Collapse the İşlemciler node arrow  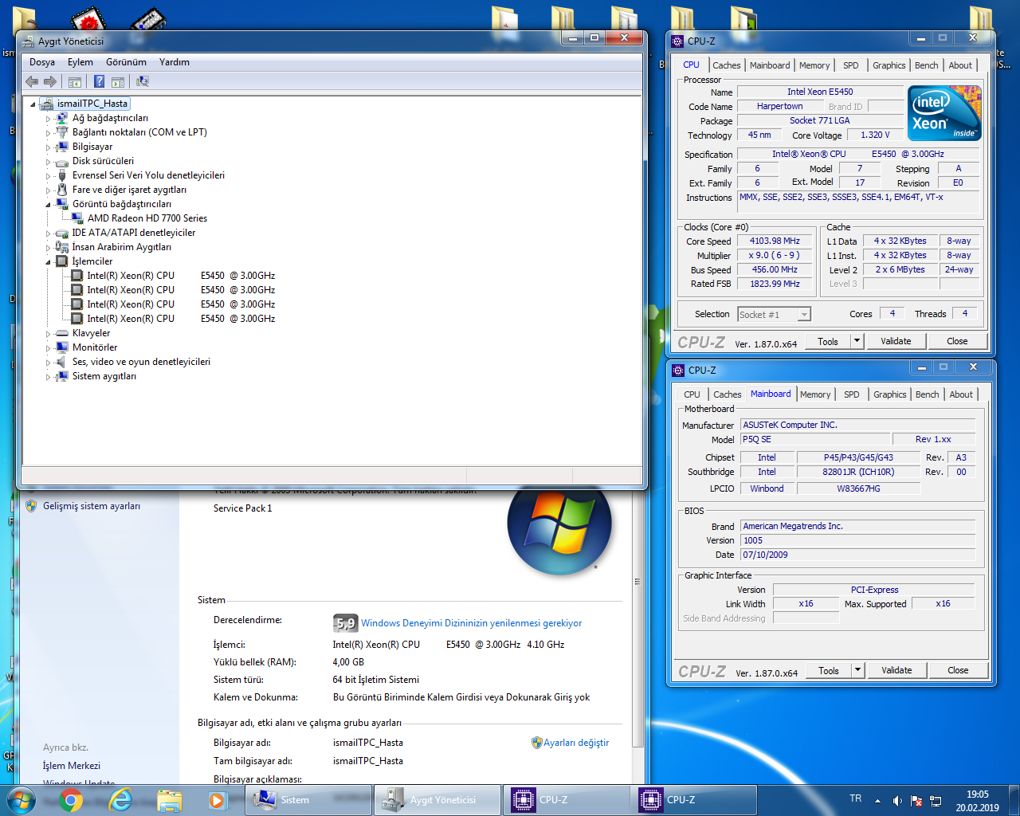pos(48,262)
